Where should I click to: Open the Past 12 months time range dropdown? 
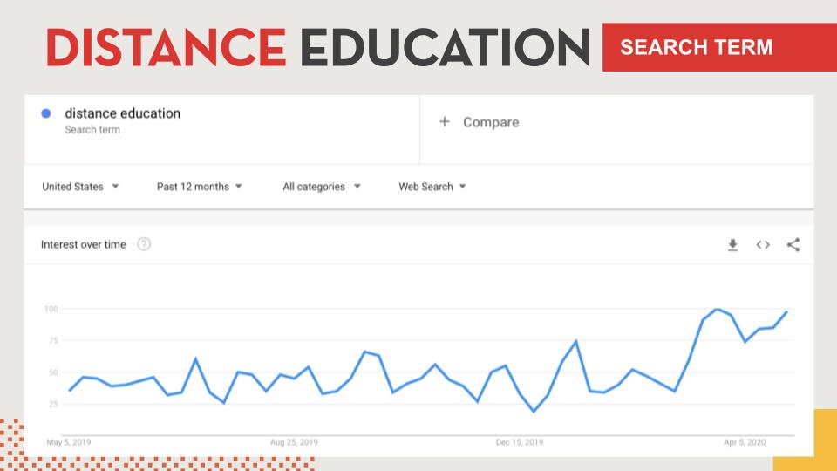(199, 187)
